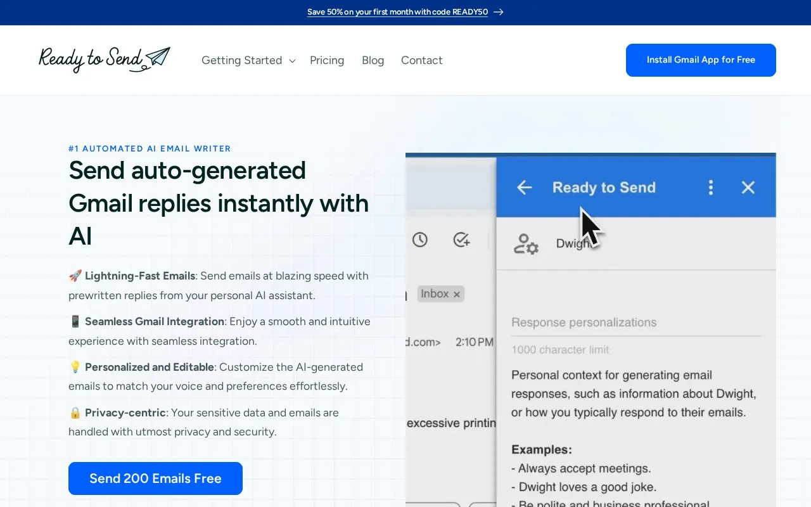Click the 'Send auto-generated Gmail replies' headline
The height and width of the screenshot is (507, 811).
[x=219, y=203]
